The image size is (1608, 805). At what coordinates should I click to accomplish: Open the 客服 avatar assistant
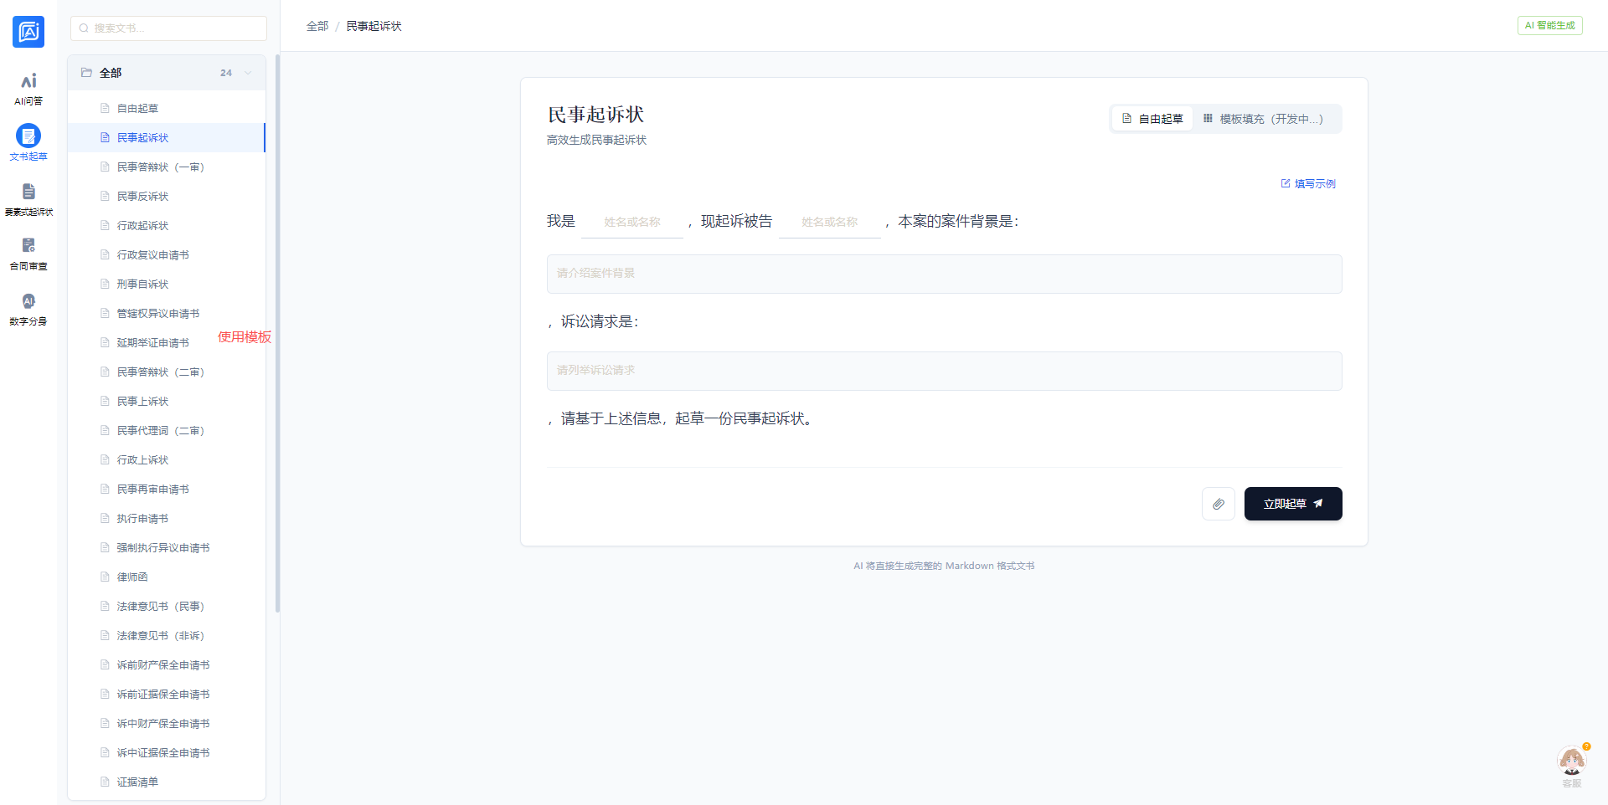click(x=1571, y=762)
